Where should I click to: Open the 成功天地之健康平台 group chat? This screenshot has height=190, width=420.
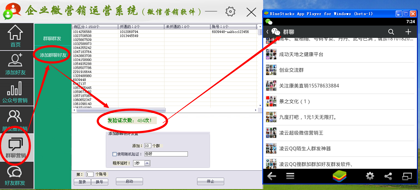[340, 55]
